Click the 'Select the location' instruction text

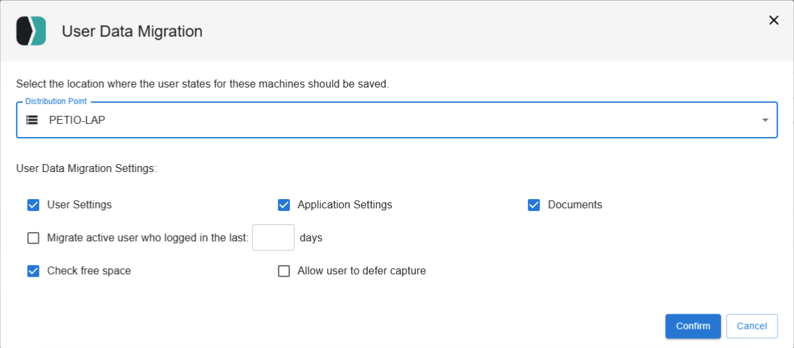202,84
